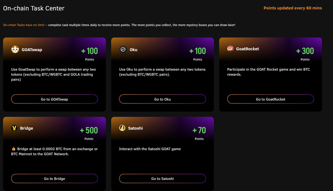333x191 pixels.
Task: Select the Go to Bridge button
Action: [54, 179]
